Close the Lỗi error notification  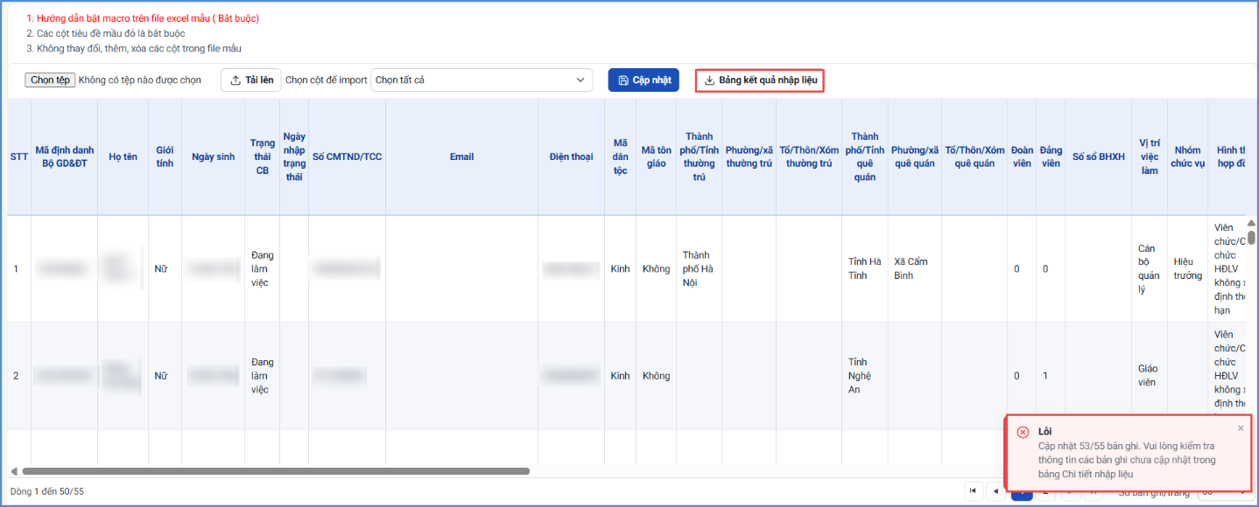[x=1241, y=428]
